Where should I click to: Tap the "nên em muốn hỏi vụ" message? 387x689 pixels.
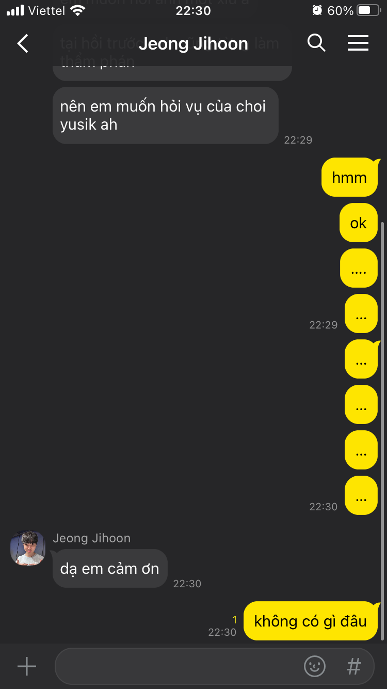pos(166,115)
